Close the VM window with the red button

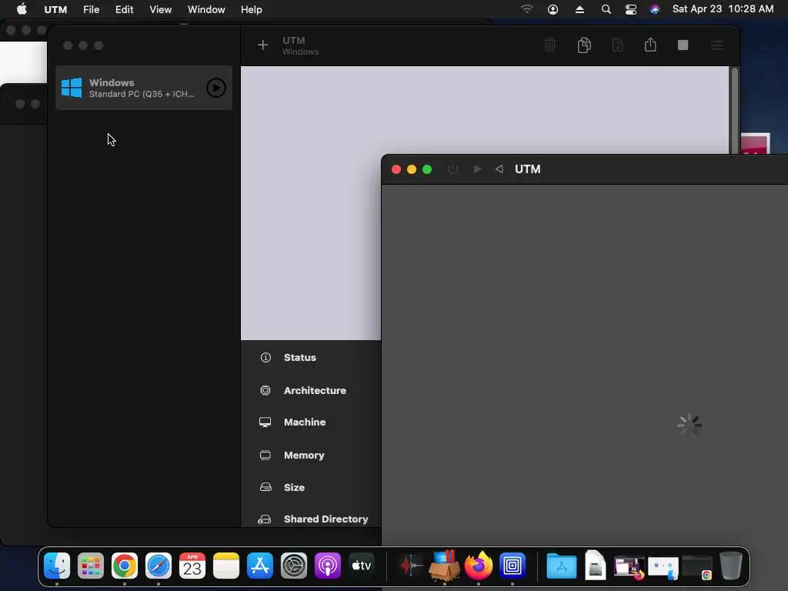click(x=396, y=169)
